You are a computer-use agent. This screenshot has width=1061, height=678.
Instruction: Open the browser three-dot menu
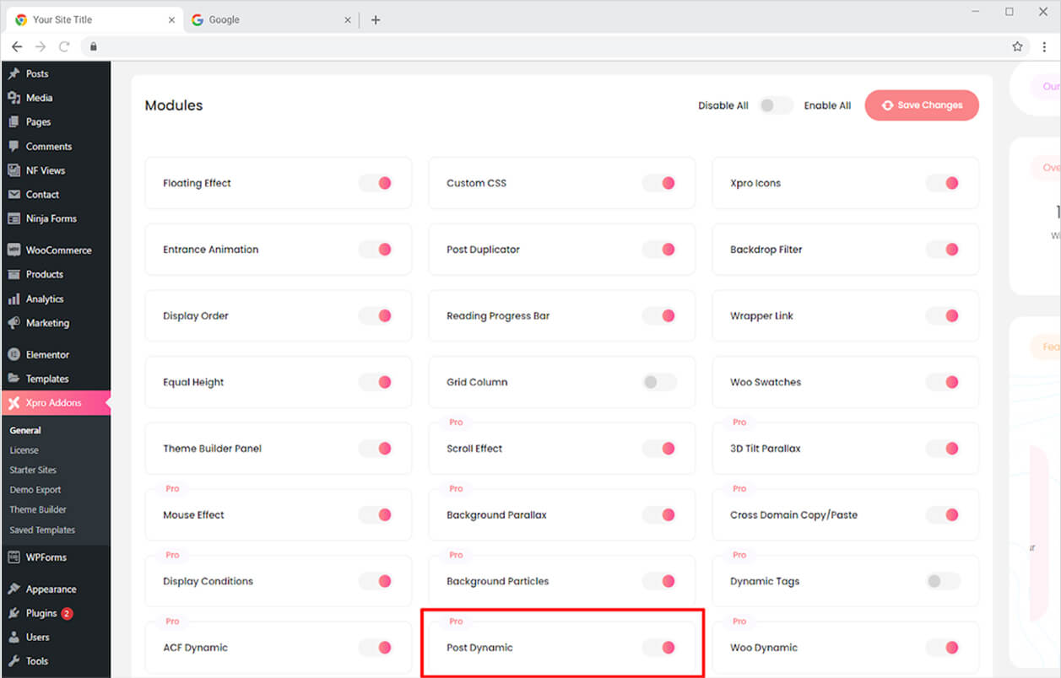coord(1044,46)
